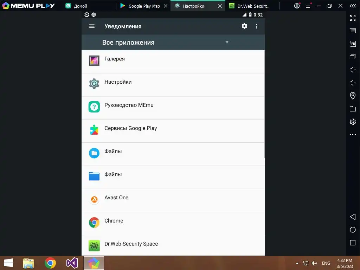Open the taskbar clock and date

tap(345, 263)
